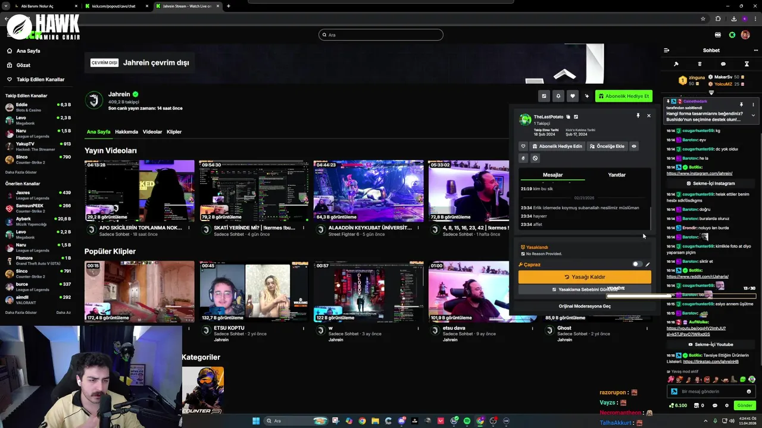
Task: Click the Önceliğe Ekle button
Action: (607, 146)
